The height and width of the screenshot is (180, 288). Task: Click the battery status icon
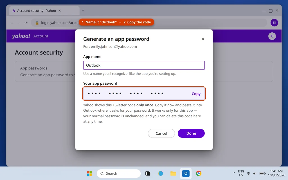click(262, 173)
